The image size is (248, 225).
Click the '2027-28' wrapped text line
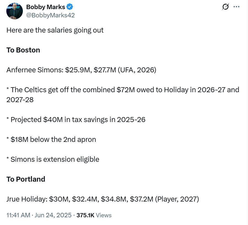pyautogui.click(x=20, y=100)
